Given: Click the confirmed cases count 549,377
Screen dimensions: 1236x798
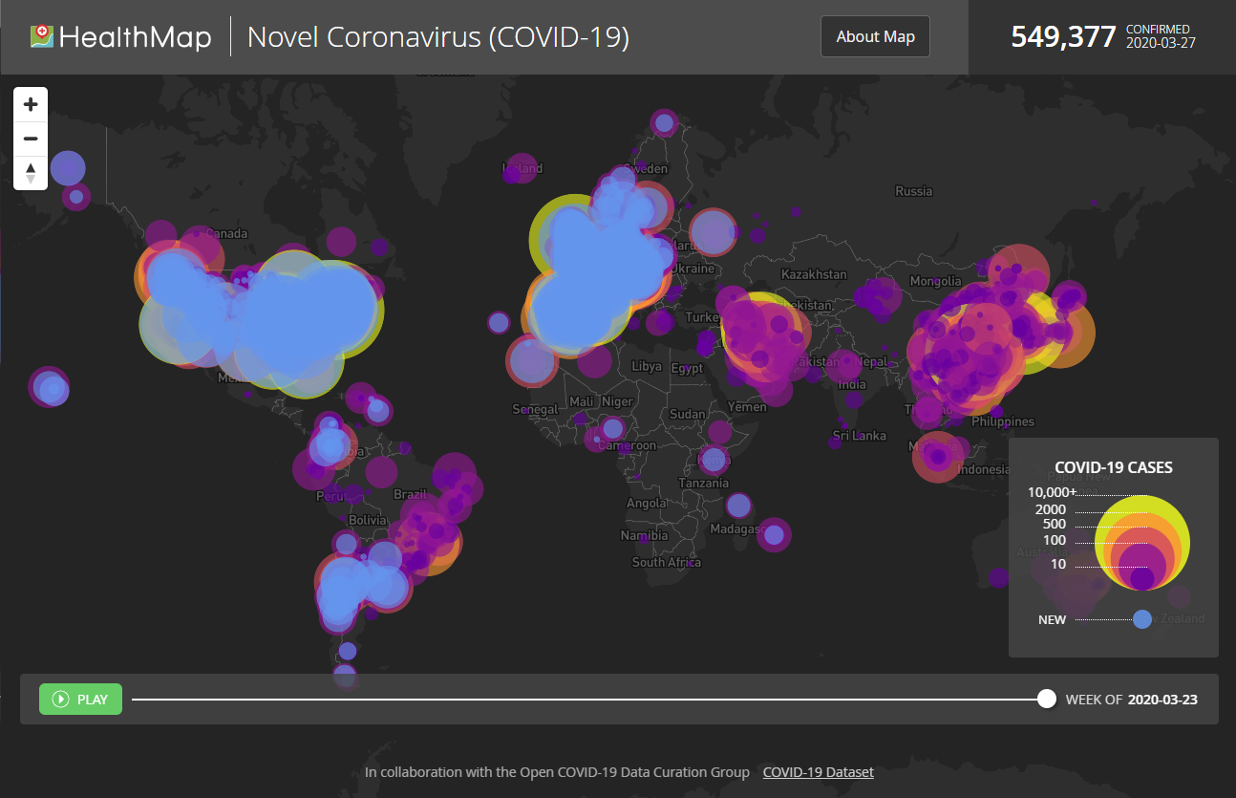Looking at the screenshot, I should point(1063,37).
